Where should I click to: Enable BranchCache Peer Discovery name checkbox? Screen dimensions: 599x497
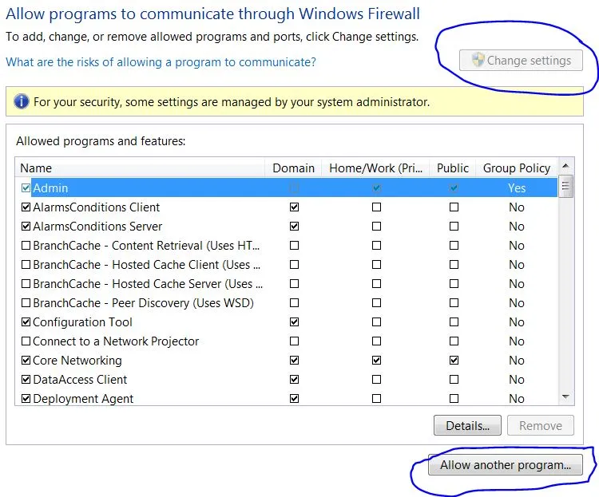tap(26, 302)
